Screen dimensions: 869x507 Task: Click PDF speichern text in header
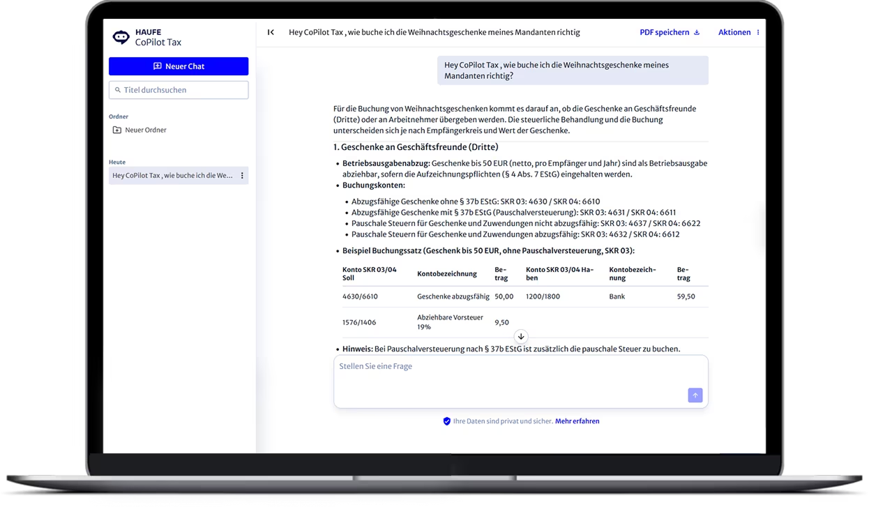(664, 32)
